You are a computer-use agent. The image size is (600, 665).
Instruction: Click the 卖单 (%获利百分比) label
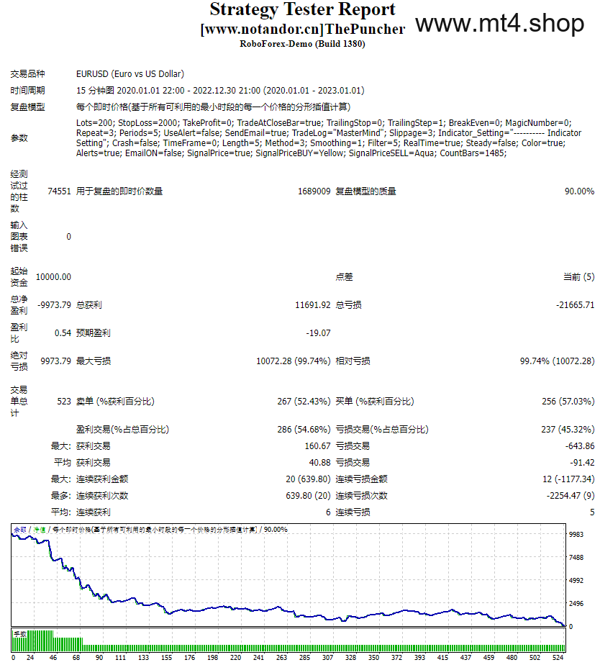(115, 401)
